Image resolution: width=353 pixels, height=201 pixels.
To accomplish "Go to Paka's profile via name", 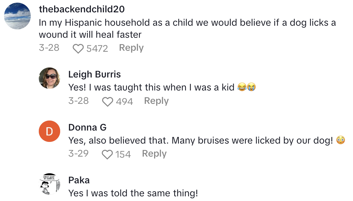I will pyautogui.click(x=79, y=180).
